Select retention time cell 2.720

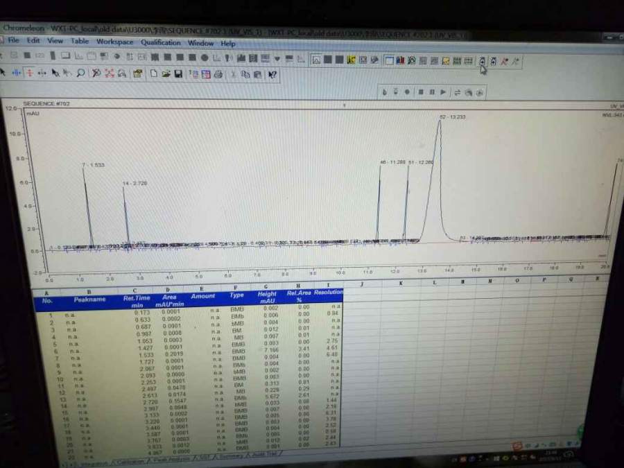point(150,402)
